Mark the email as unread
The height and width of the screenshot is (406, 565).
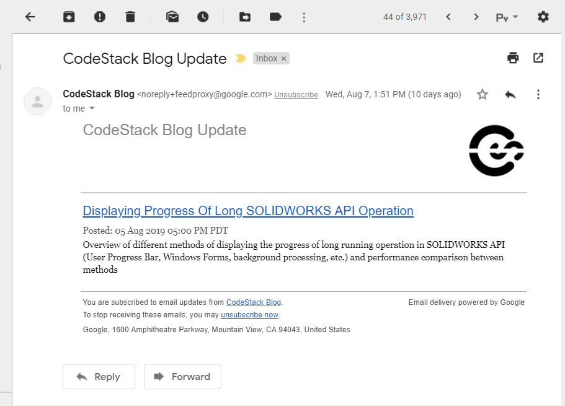172,17
